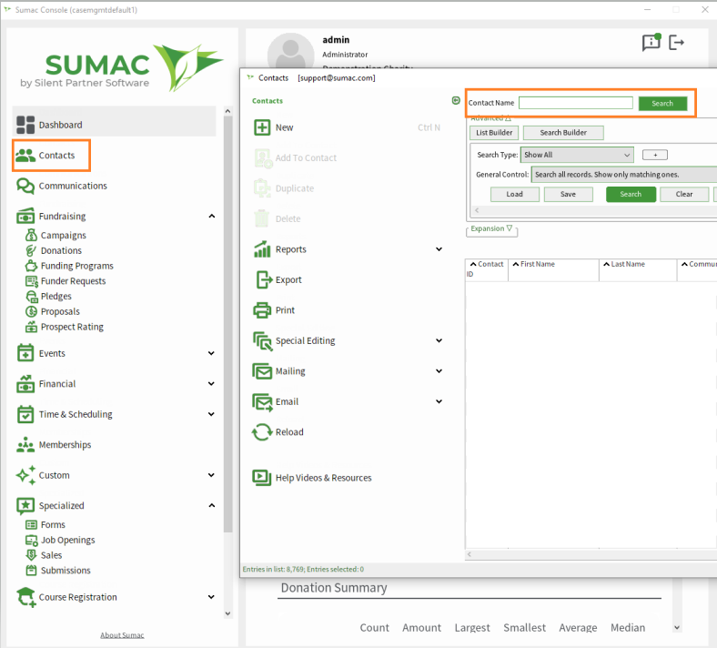Open the About Sumac link

122,635
